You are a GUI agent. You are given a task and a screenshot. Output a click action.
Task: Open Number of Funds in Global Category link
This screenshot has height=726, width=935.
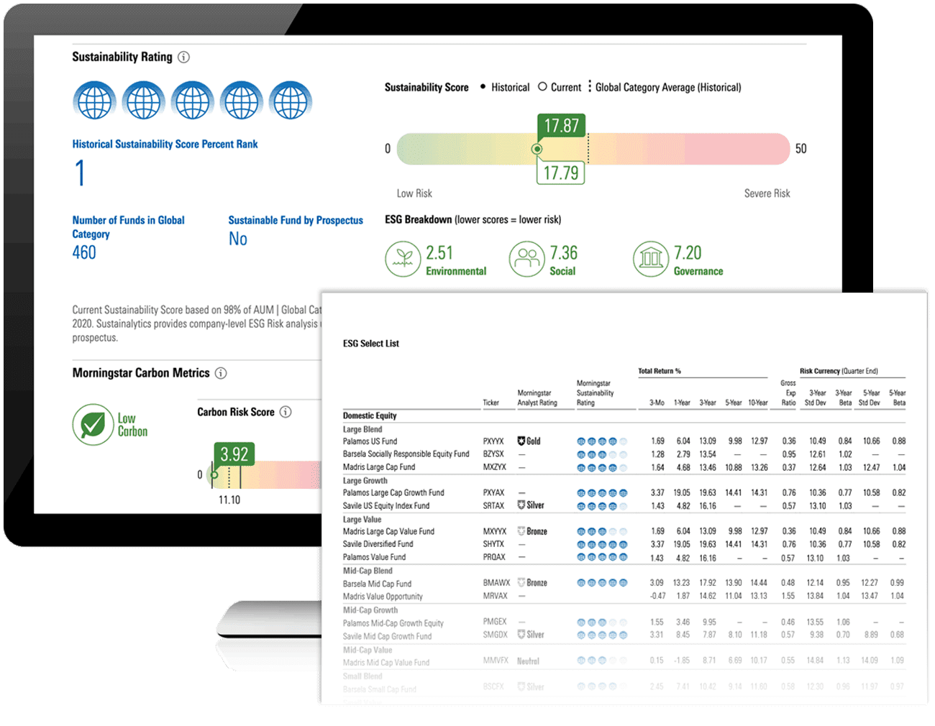pyautogui.click(x=128, y=227)
